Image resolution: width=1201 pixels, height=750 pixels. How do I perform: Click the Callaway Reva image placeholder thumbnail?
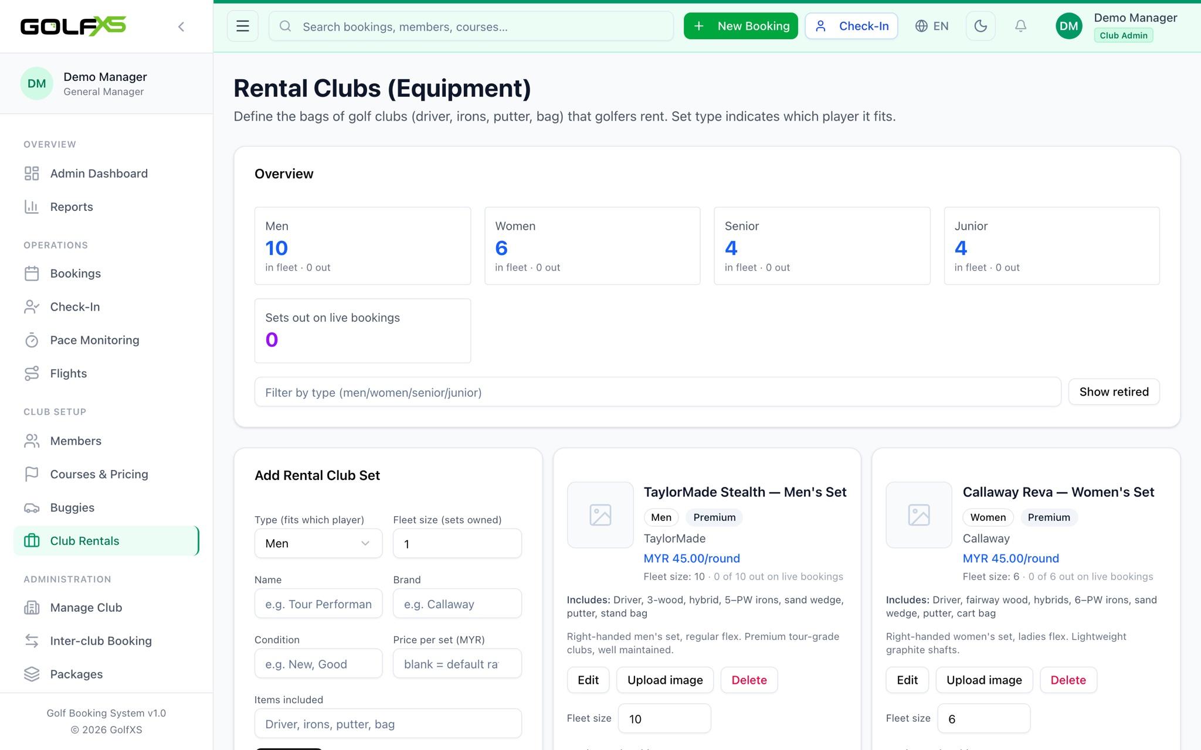click(919, 515)
